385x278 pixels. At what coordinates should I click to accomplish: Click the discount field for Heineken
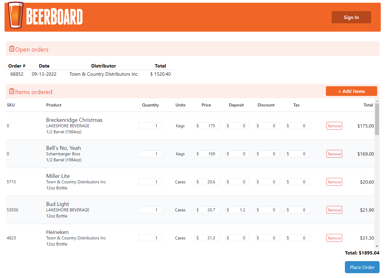point(268,238)
